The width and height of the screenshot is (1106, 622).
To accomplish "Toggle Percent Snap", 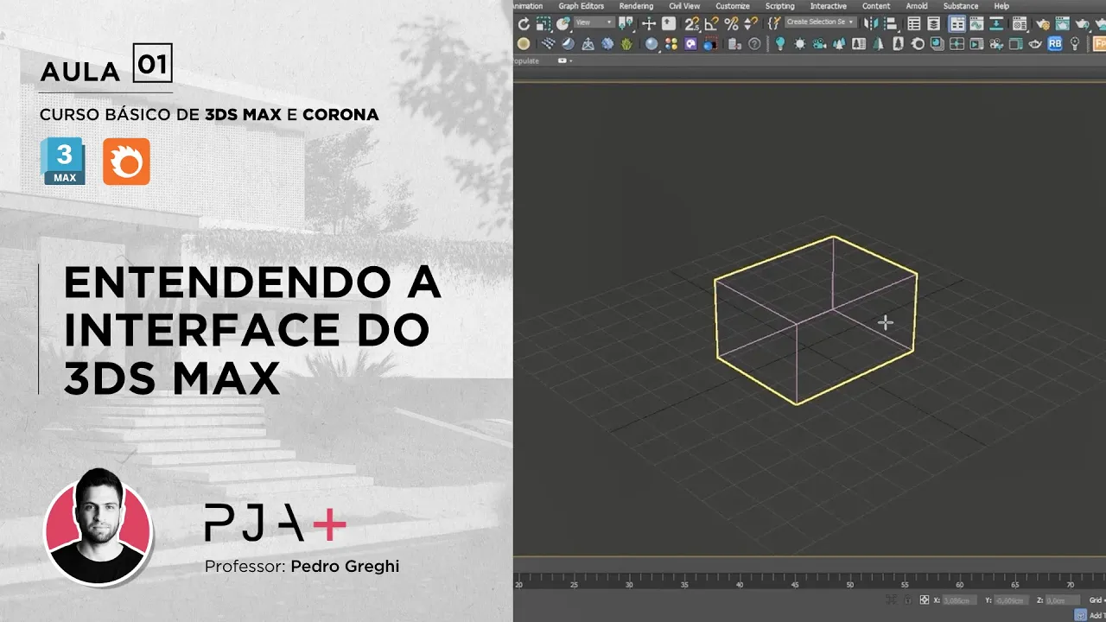I will tap(731, 23).
